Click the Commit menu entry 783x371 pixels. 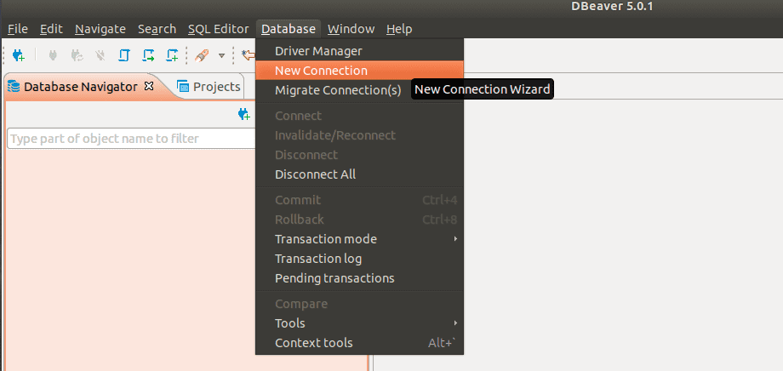tap(359, 200)
